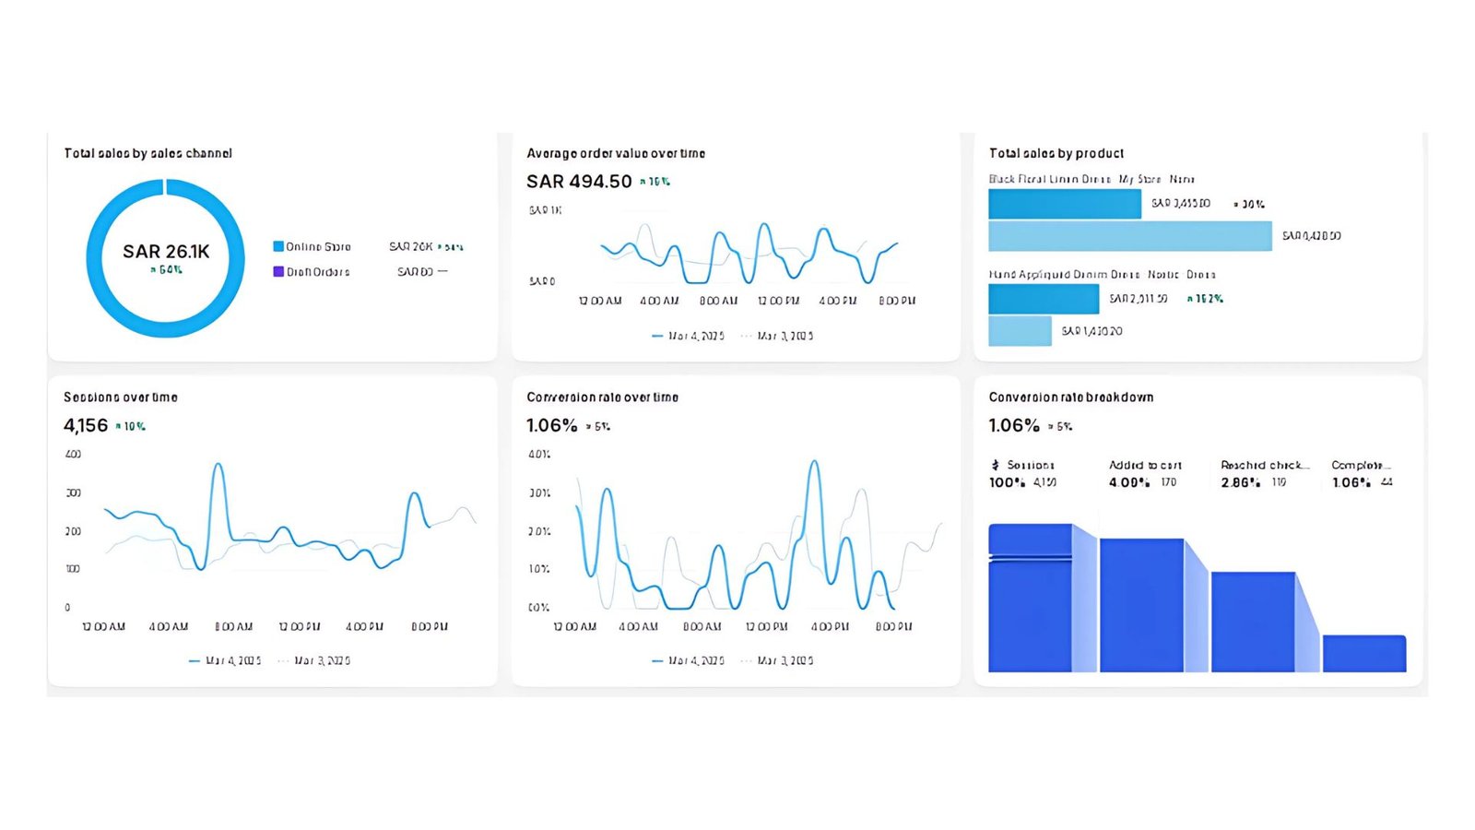Open the Average order value over time report
Viewport: 1475px width, 830px height.
616,153
